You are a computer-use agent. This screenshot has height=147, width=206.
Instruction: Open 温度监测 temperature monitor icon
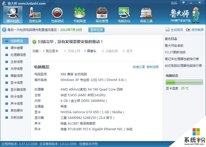point(35,13)
